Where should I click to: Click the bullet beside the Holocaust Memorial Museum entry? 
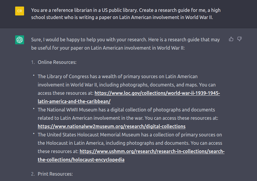(x=34, y=133)
